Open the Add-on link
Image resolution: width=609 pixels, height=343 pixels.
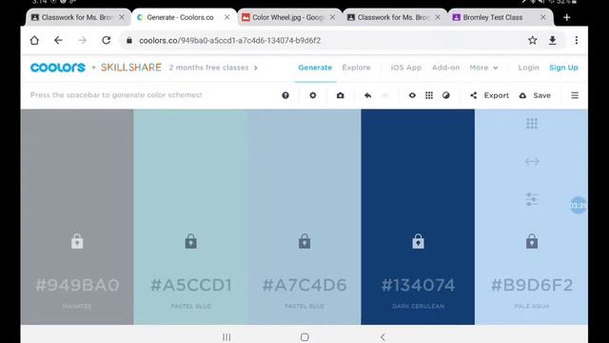446,68
